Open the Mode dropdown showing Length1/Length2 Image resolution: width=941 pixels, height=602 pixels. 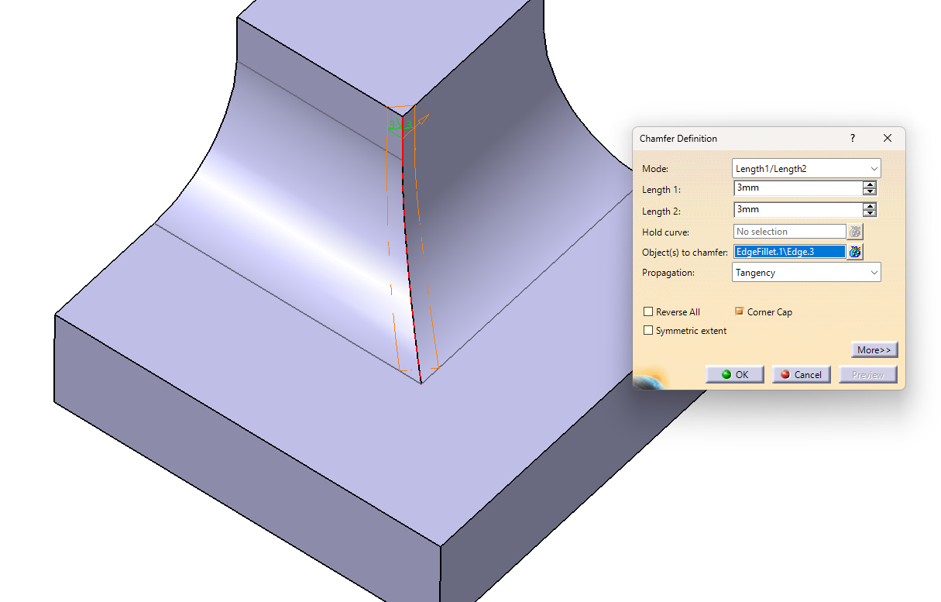point(806,168)
